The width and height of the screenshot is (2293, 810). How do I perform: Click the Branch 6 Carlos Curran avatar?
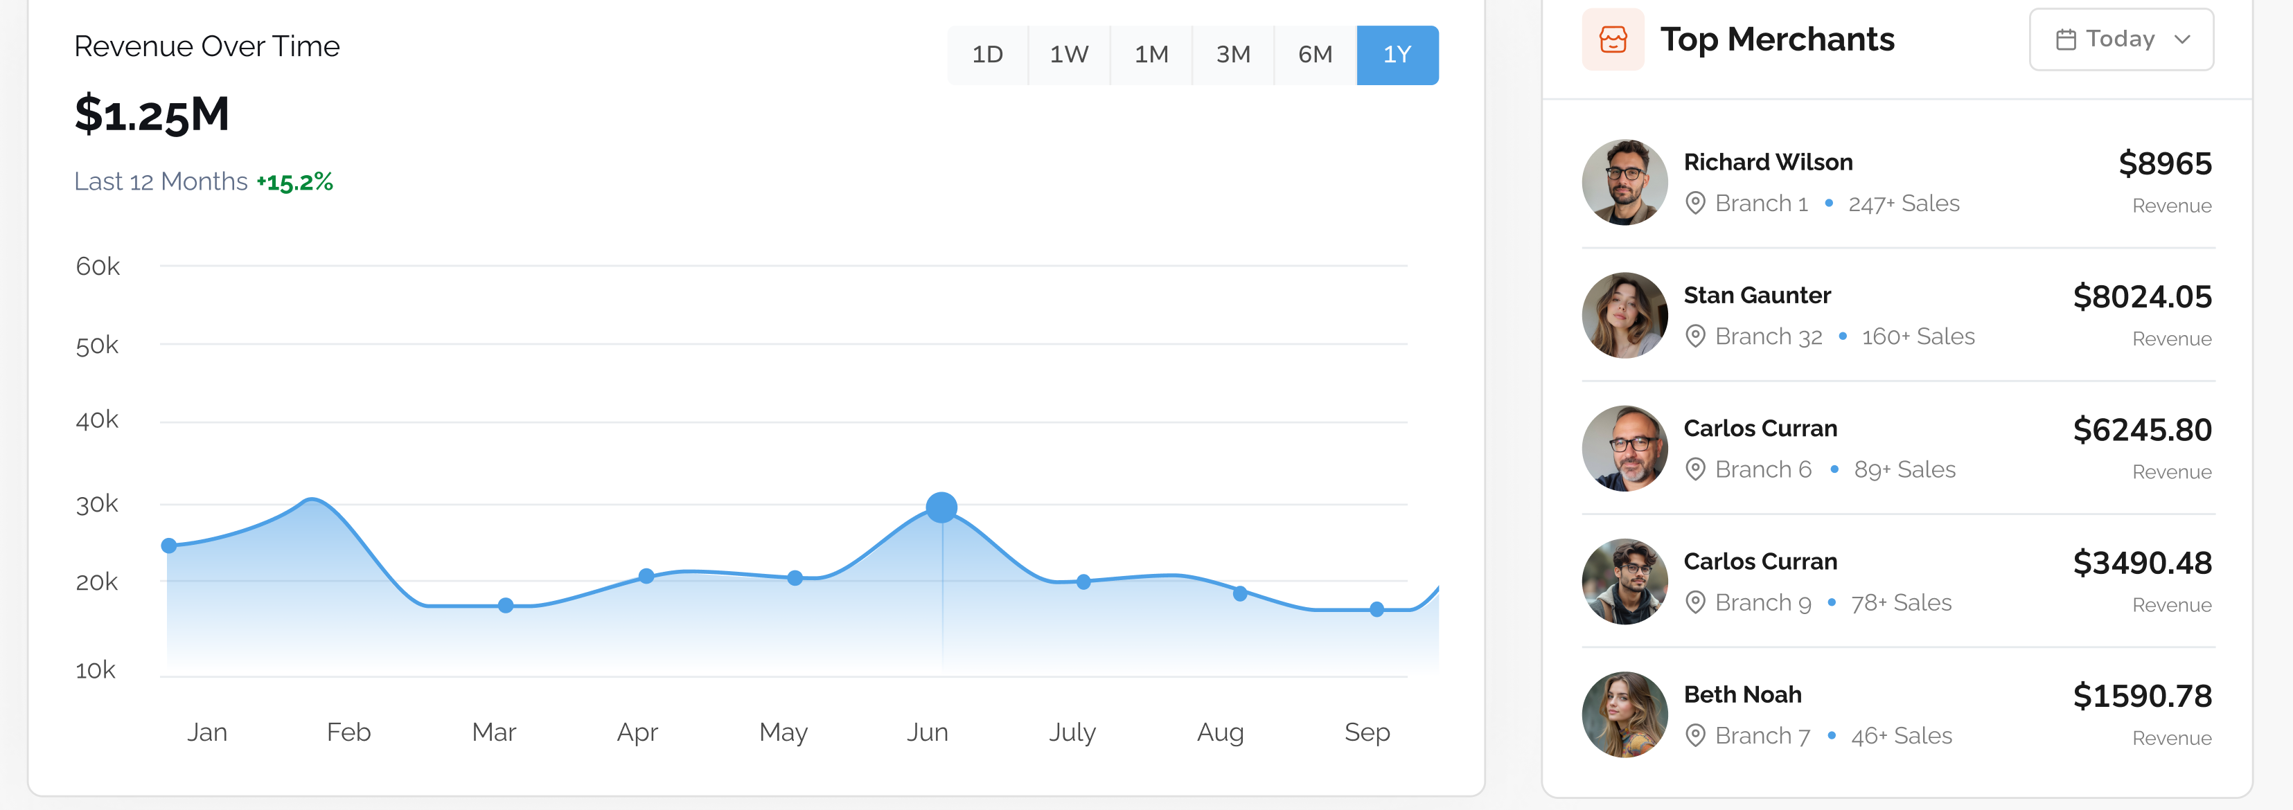(1624, 449)
